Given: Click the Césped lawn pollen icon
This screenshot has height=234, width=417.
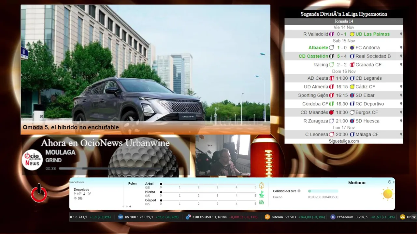Looking at the screenshot, I should 261,202.
